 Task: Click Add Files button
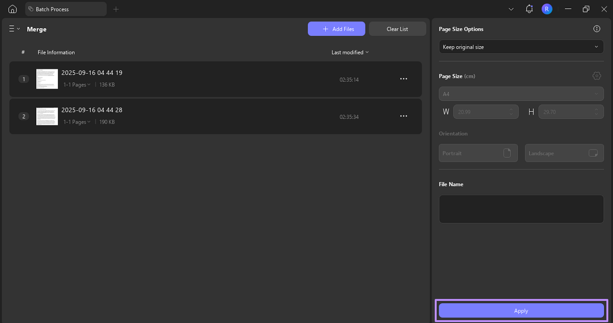(337, 29)
